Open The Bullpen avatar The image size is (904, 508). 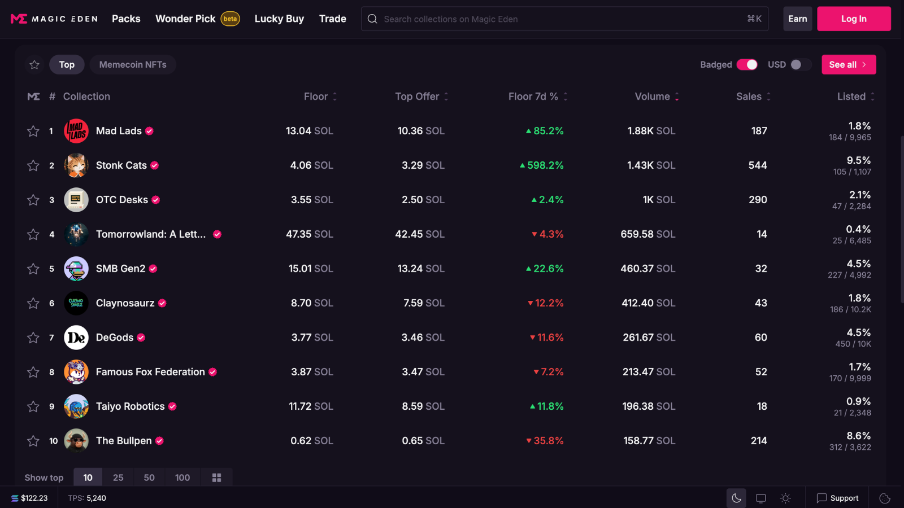tap(76, 441)
